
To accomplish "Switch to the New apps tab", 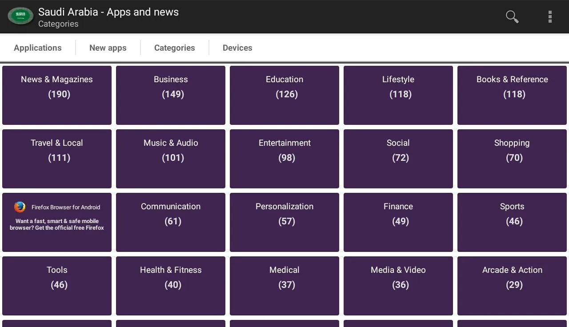I will 108,48.
